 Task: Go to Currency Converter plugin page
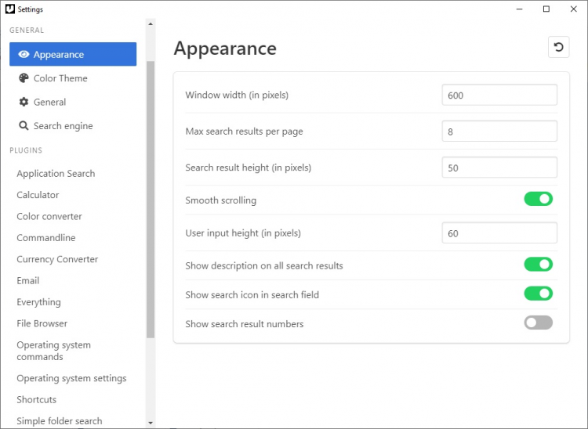click(x=57, y=259)
